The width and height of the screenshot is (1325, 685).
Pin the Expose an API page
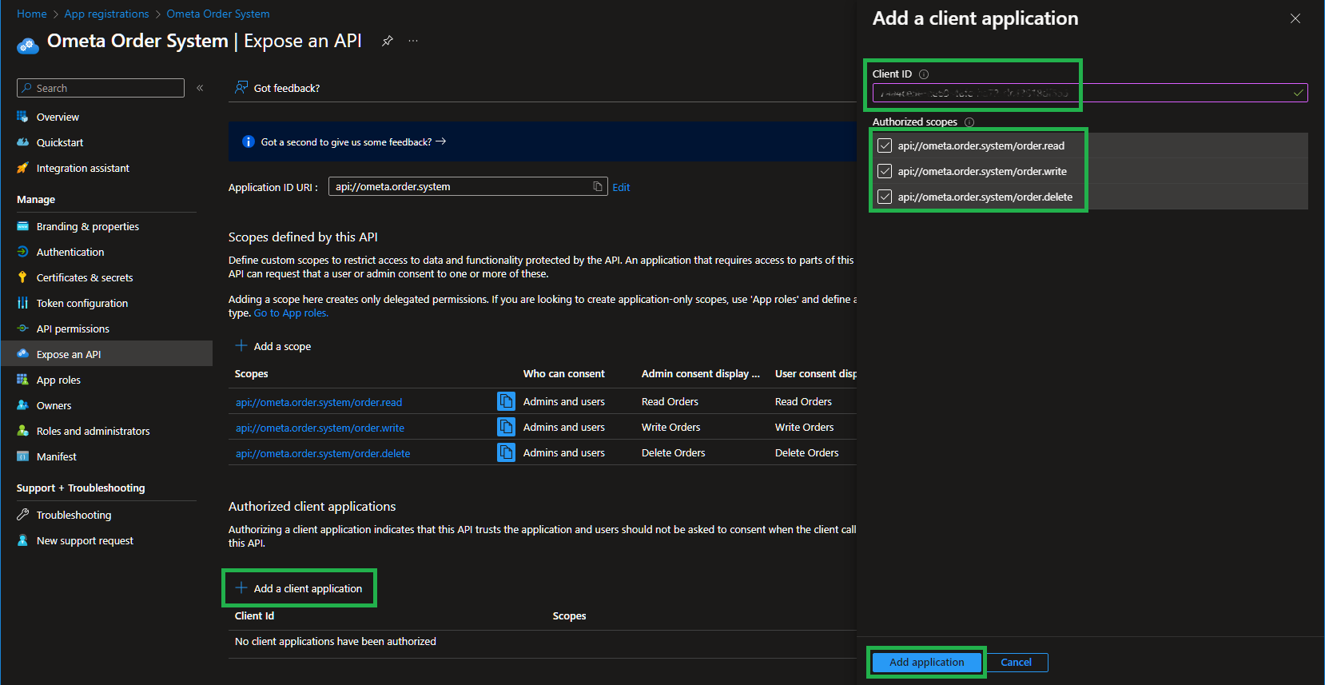point(388,41)
